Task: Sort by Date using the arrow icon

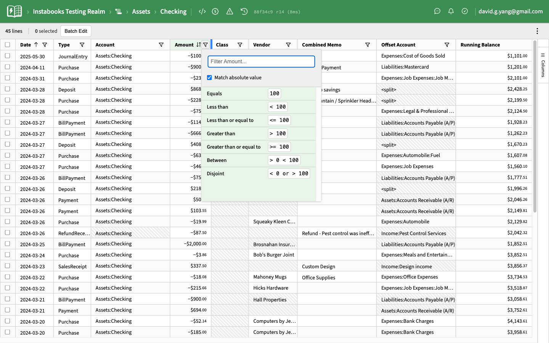Action: click(36, 45)
